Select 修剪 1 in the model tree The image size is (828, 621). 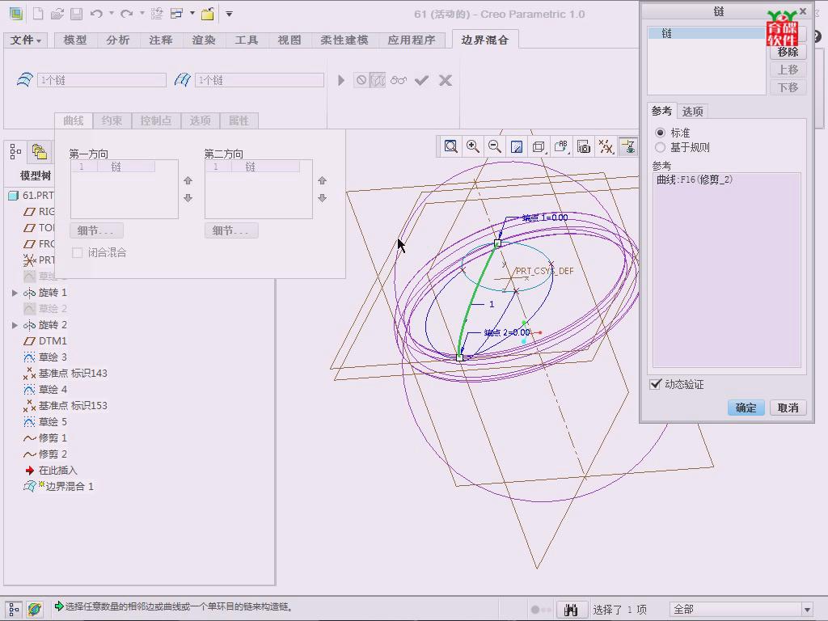(x=53, y=437)
